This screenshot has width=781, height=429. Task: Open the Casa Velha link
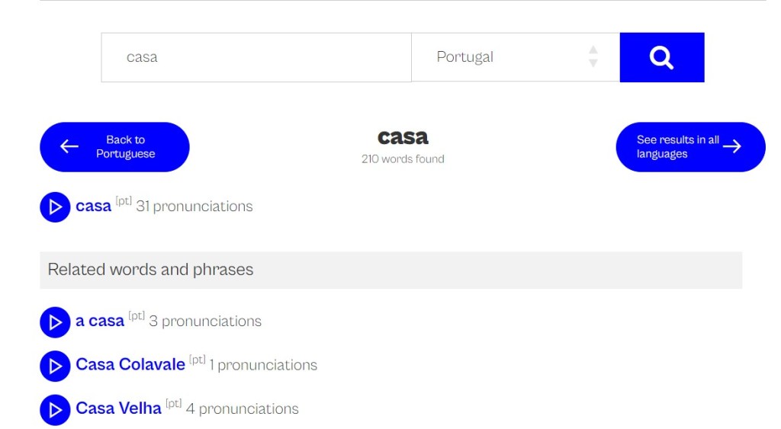(118, 408)
